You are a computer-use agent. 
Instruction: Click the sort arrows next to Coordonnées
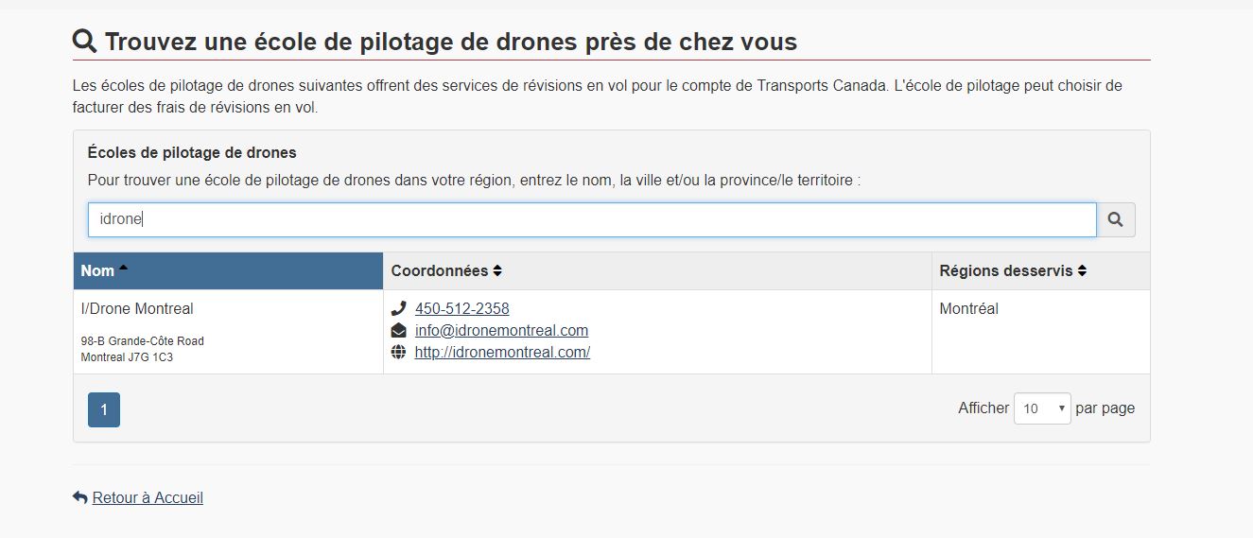[x=497, y=270]
